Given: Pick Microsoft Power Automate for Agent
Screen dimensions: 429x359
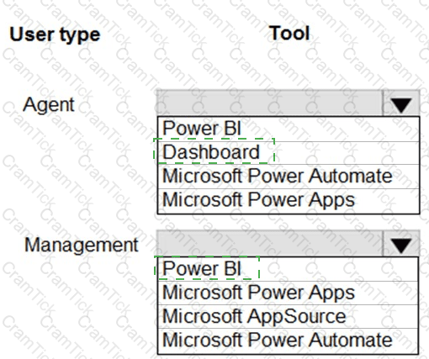Looking at the screenshot, I should pos(289,177).
